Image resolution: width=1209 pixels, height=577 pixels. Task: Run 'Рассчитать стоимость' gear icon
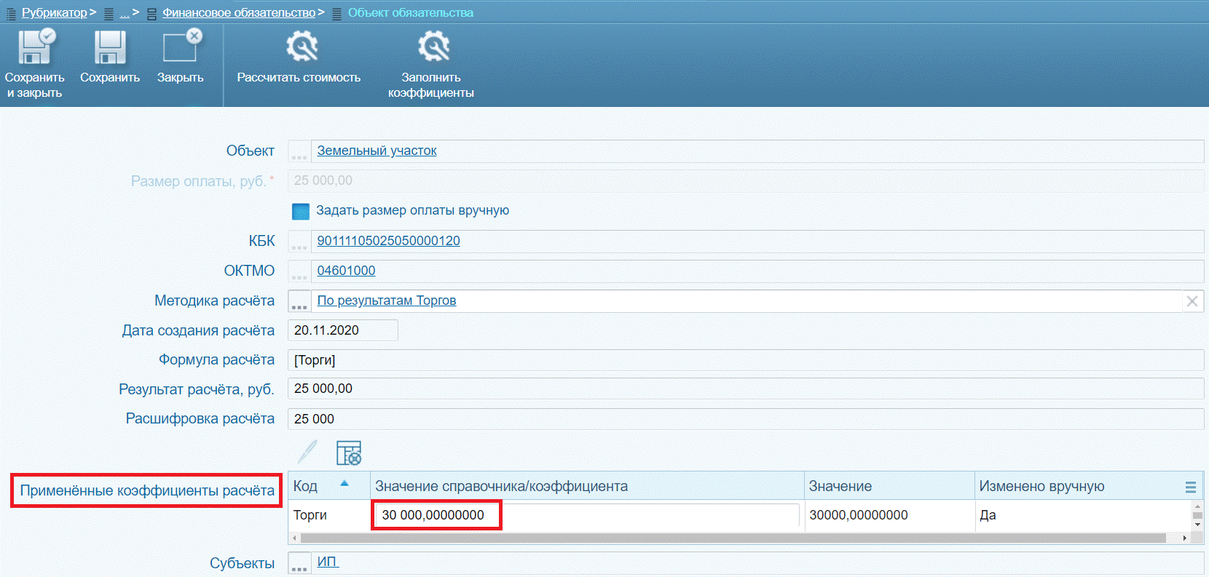(x=302, y=47)
